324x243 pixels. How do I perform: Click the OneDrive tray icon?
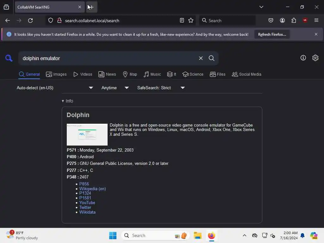[255, 235]
